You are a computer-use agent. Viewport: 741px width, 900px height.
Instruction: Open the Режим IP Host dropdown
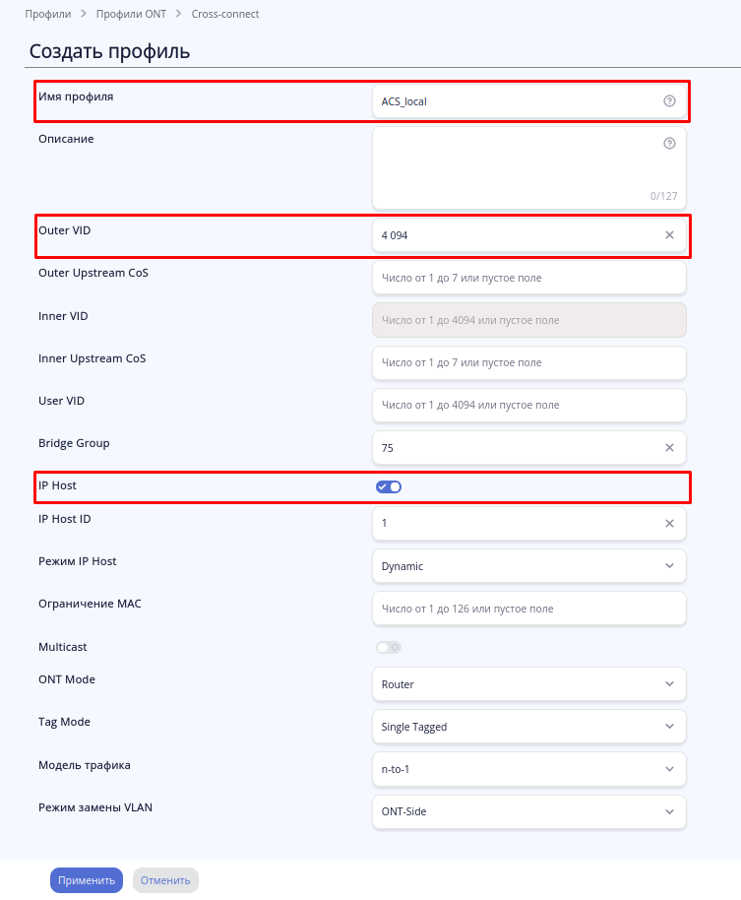tap(528, 565)
